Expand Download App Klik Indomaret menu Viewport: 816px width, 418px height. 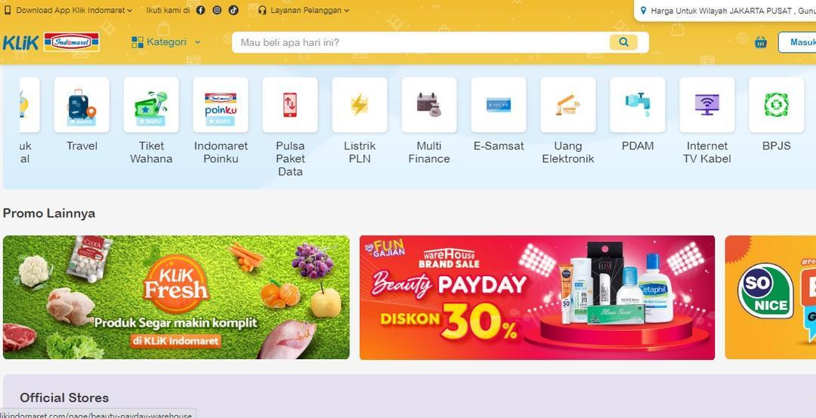pos(68,10)
